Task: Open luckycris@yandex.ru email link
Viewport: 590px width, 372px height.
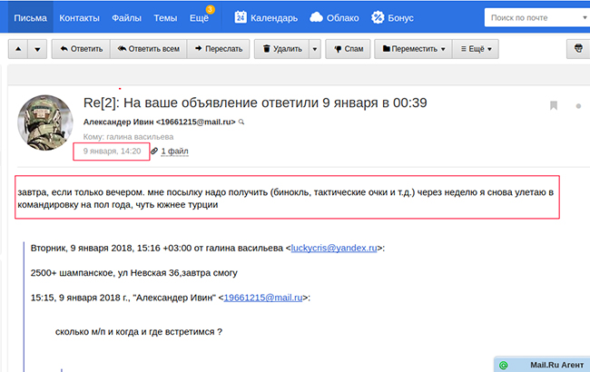Action: tap(334, 248)
